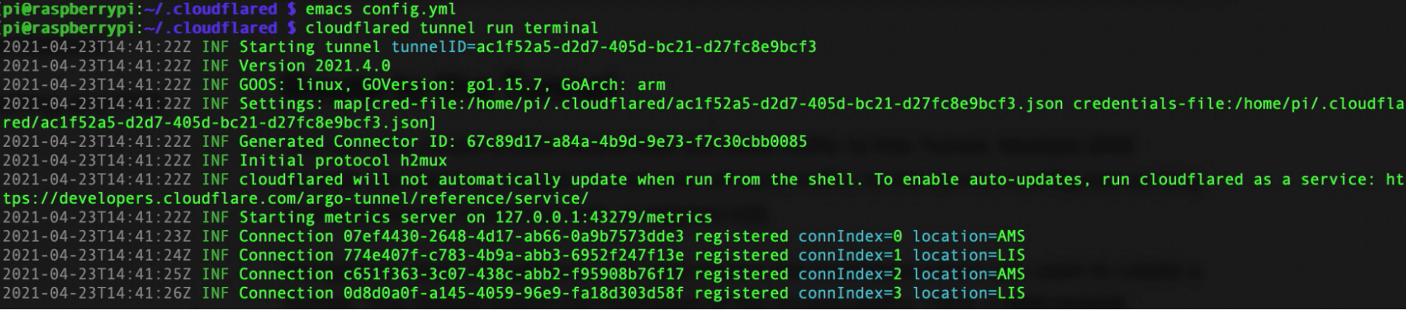Click connIndex=0 location=AMS text
This screenshot has width=1406, height=310.
(x=912, y=237)
